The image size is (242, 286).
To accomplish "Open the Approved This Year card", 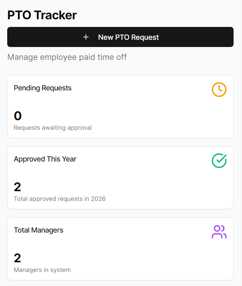I will coord(120,178).
